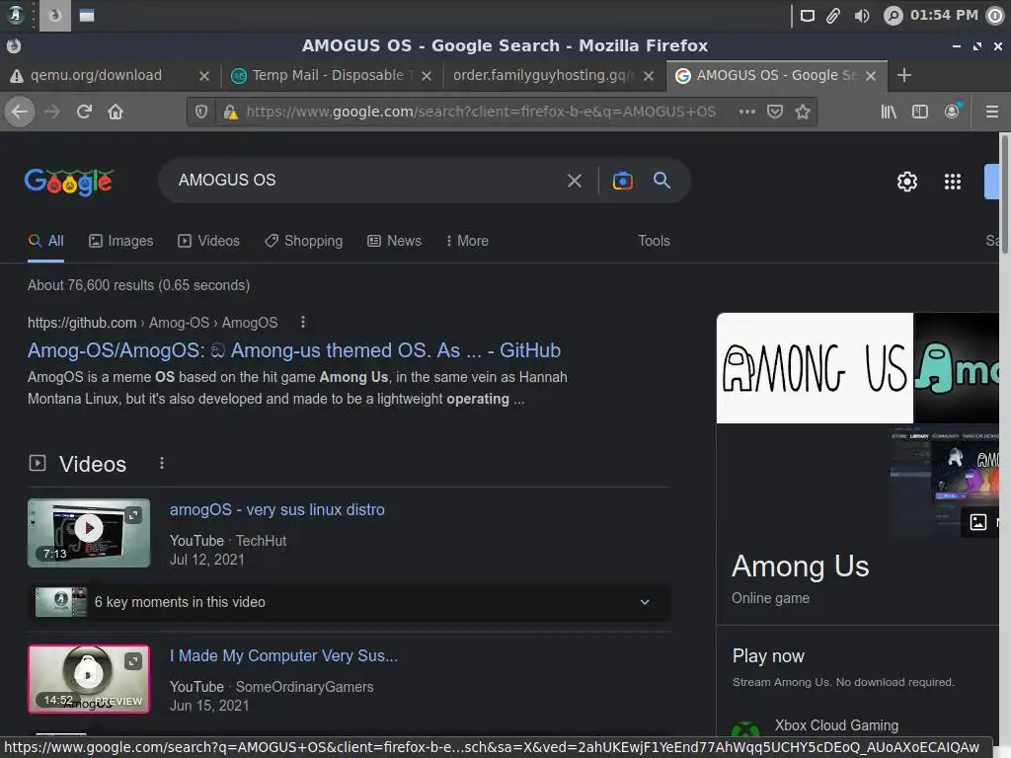Viewport: 1011px width, 758px height.
Task: Click the site security padlock icon
Action: 230,113
